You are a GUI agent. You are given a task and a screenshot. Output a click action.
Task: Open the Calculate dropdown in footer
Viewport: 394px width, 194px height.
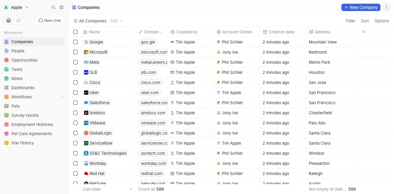pyautogui.click(x=108, y=189)
